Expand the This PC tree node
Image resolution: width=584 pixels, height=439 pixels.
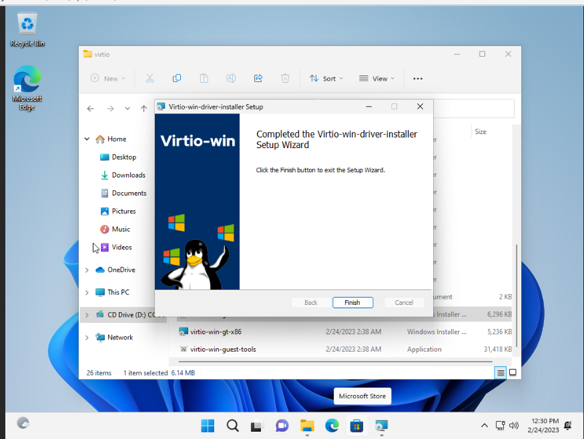(87, 293)
